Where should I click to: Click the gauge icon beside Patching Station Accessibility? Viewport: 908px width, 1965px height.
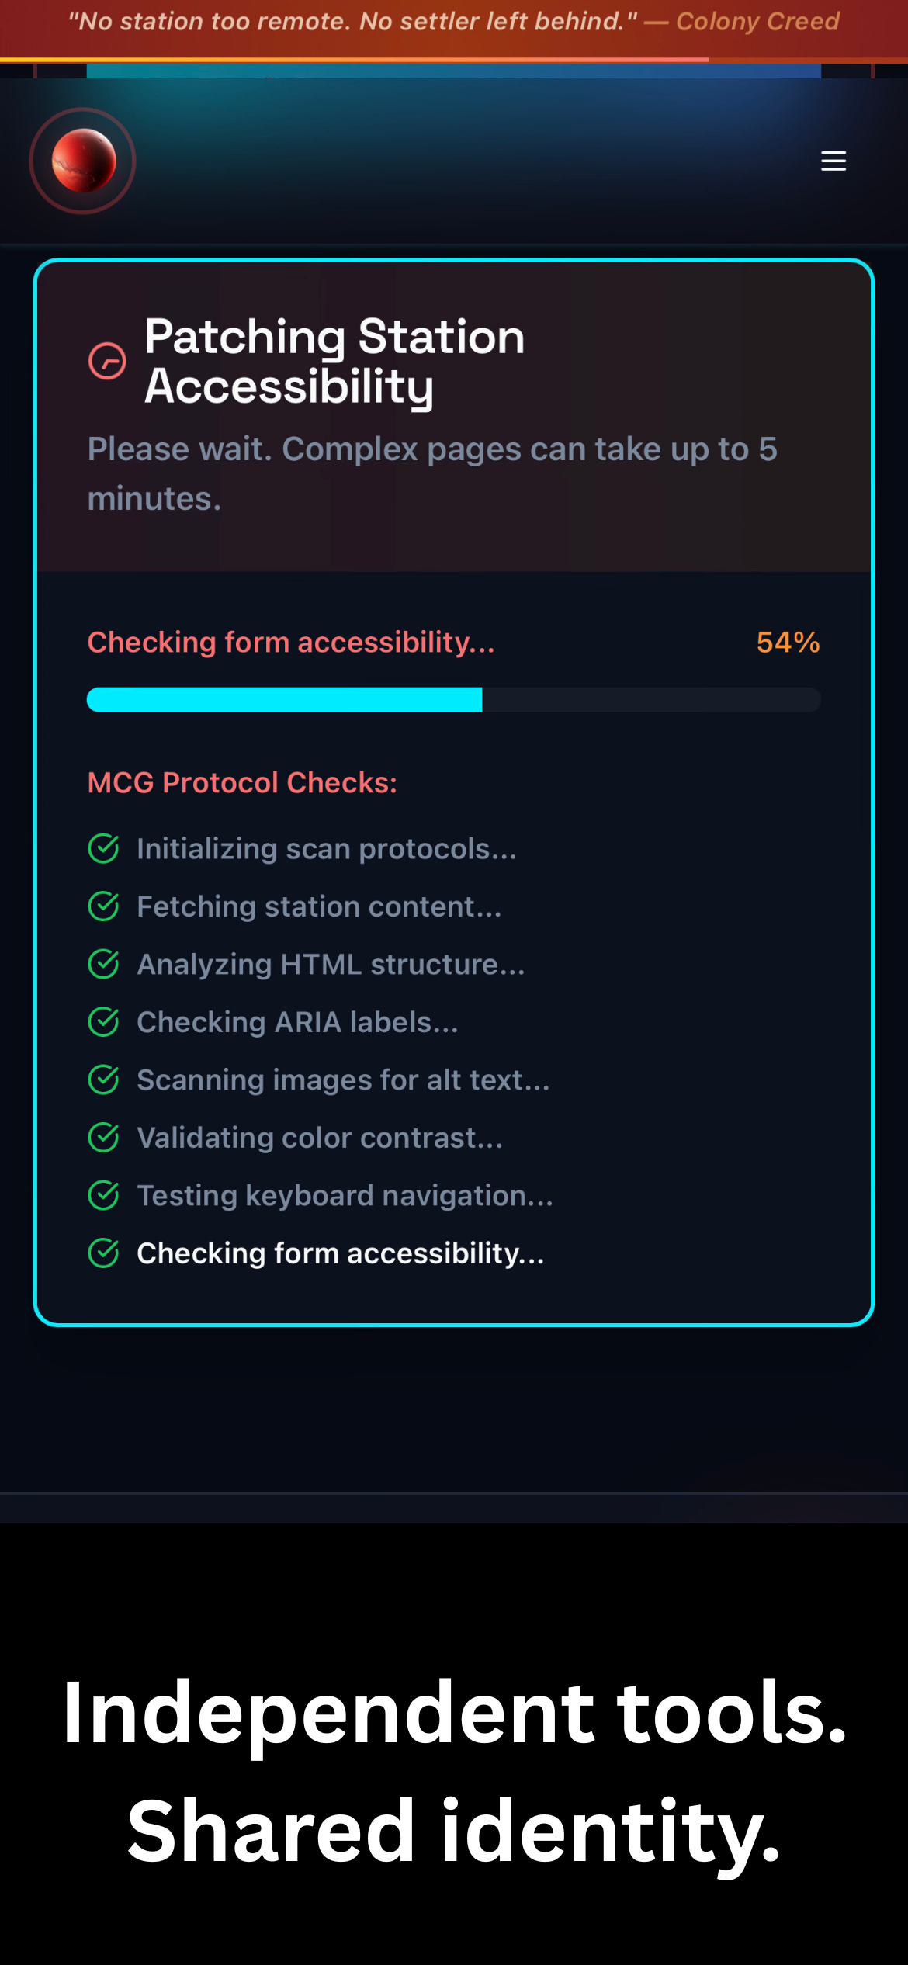coord(107,362)
